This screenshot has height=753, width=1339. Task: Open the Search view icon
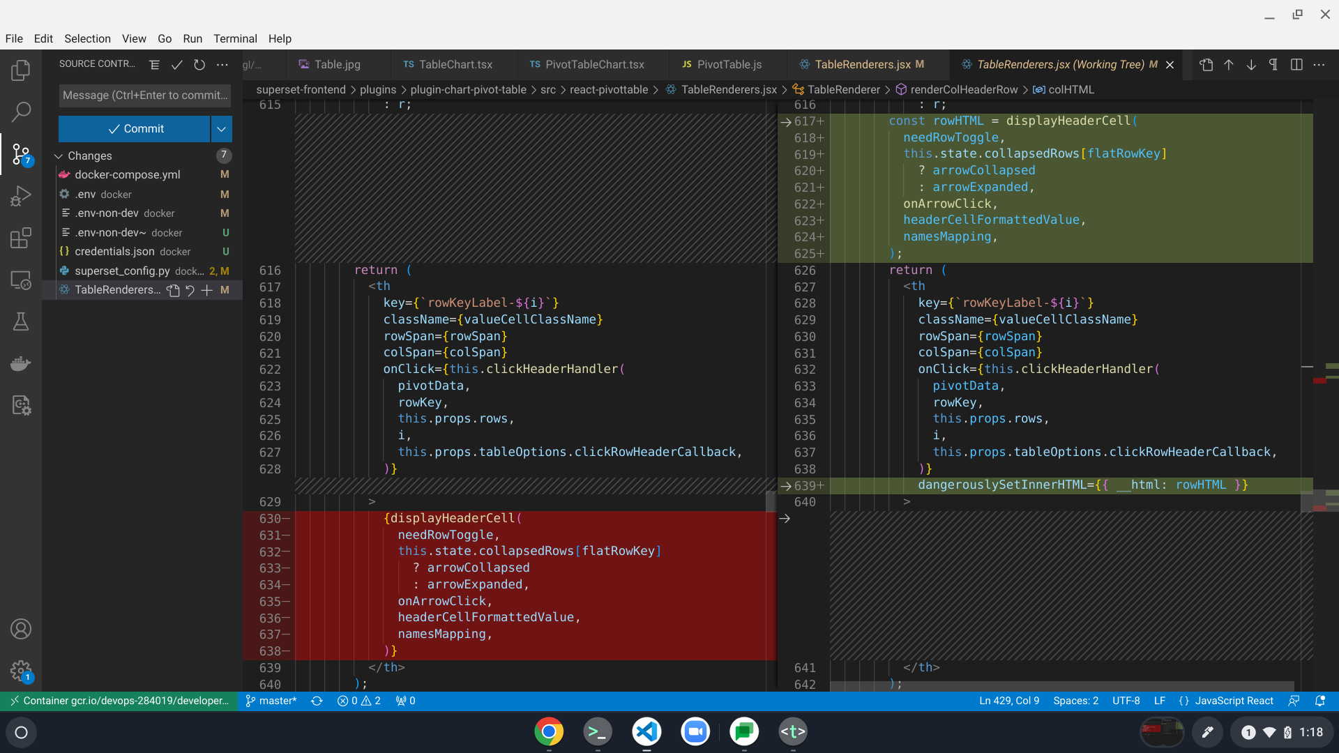pyautogui.click(x=21, y=112)
